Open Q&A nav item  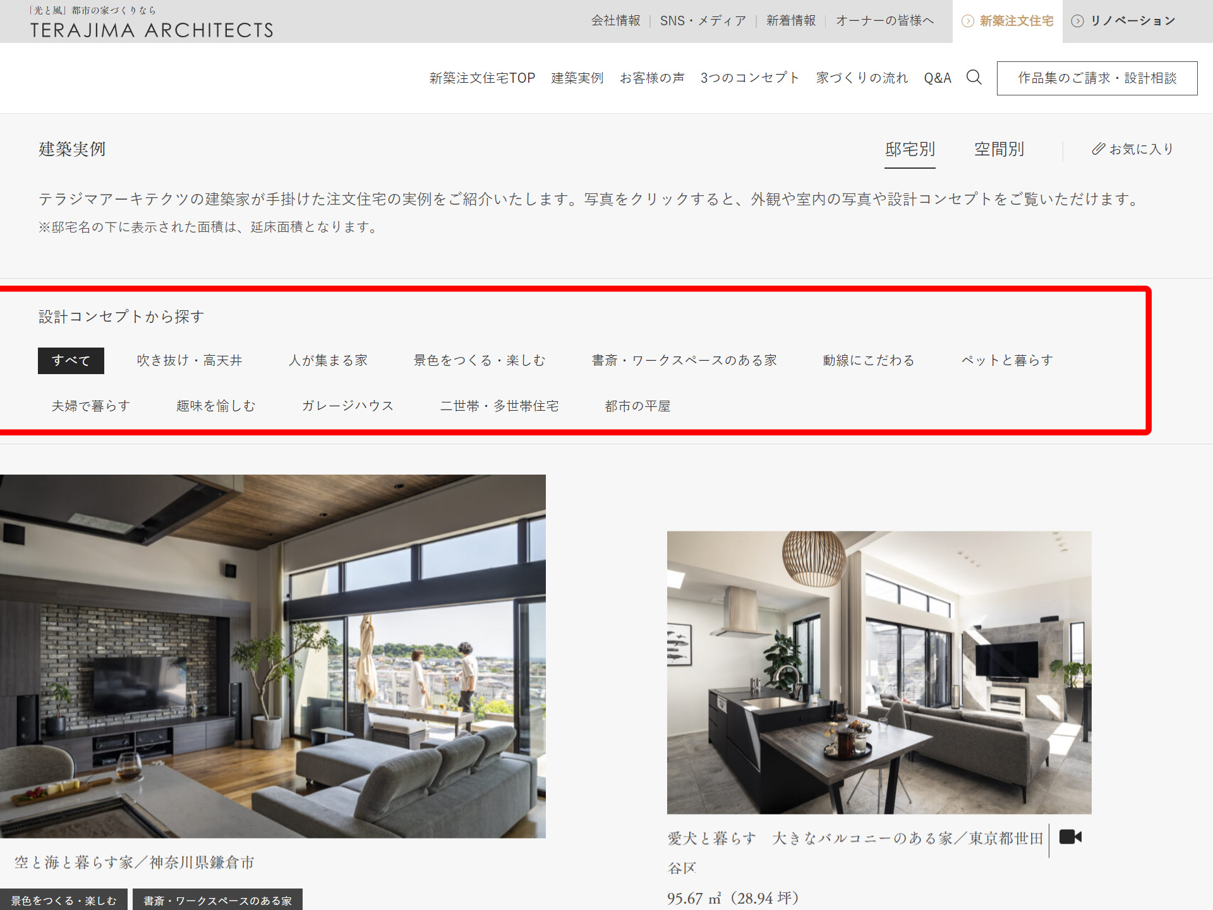tap(938, 78)
